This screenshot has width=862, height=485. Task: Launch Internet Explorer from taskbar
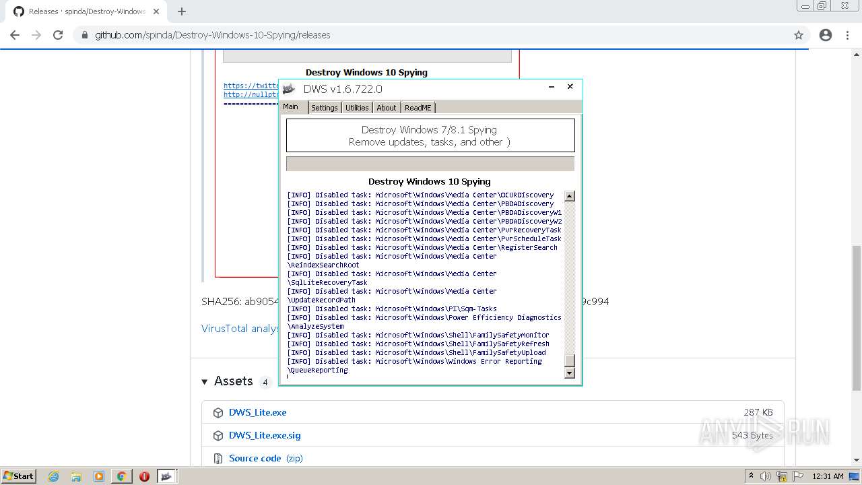pos(54,476)
